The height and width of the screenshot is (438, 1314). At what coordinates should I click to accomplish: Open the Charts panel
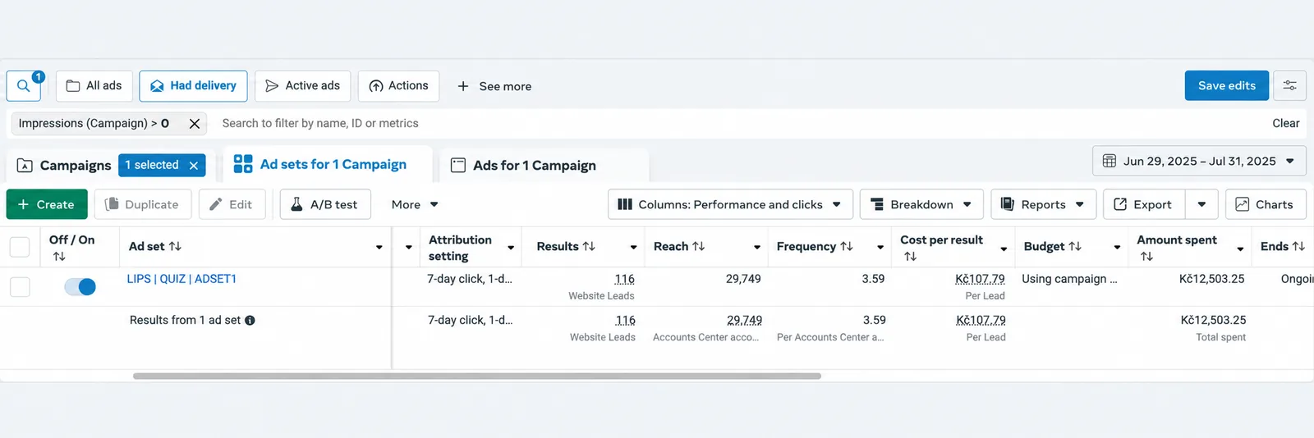pyautogui.click(x=1265, y=204)
